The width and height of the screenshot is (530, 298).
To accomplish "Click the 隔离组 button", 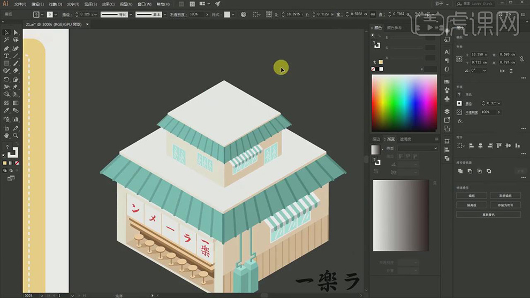I will (x=472, y=205).
